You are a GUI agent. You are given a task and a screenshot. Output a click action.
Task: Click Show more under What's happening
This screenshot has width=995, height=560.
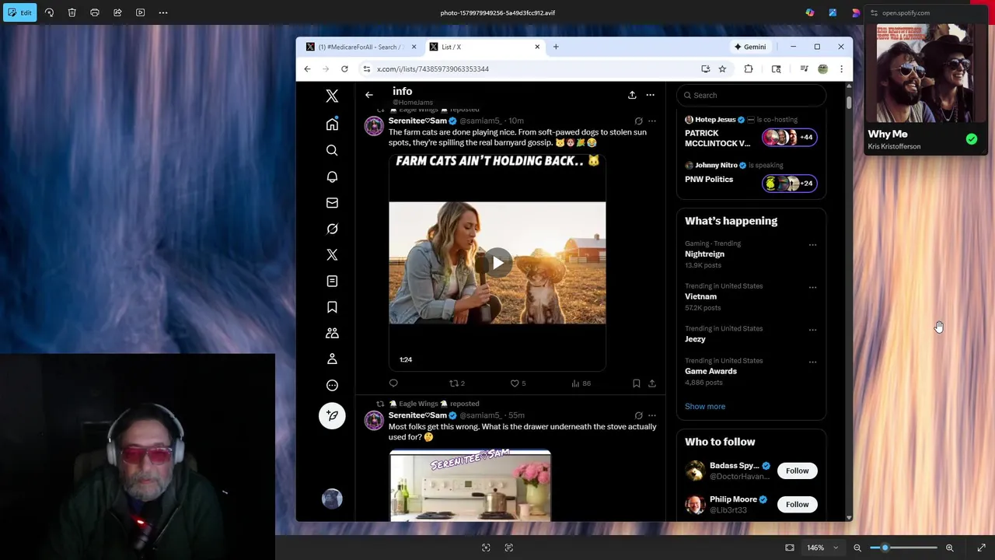(705, 406)
